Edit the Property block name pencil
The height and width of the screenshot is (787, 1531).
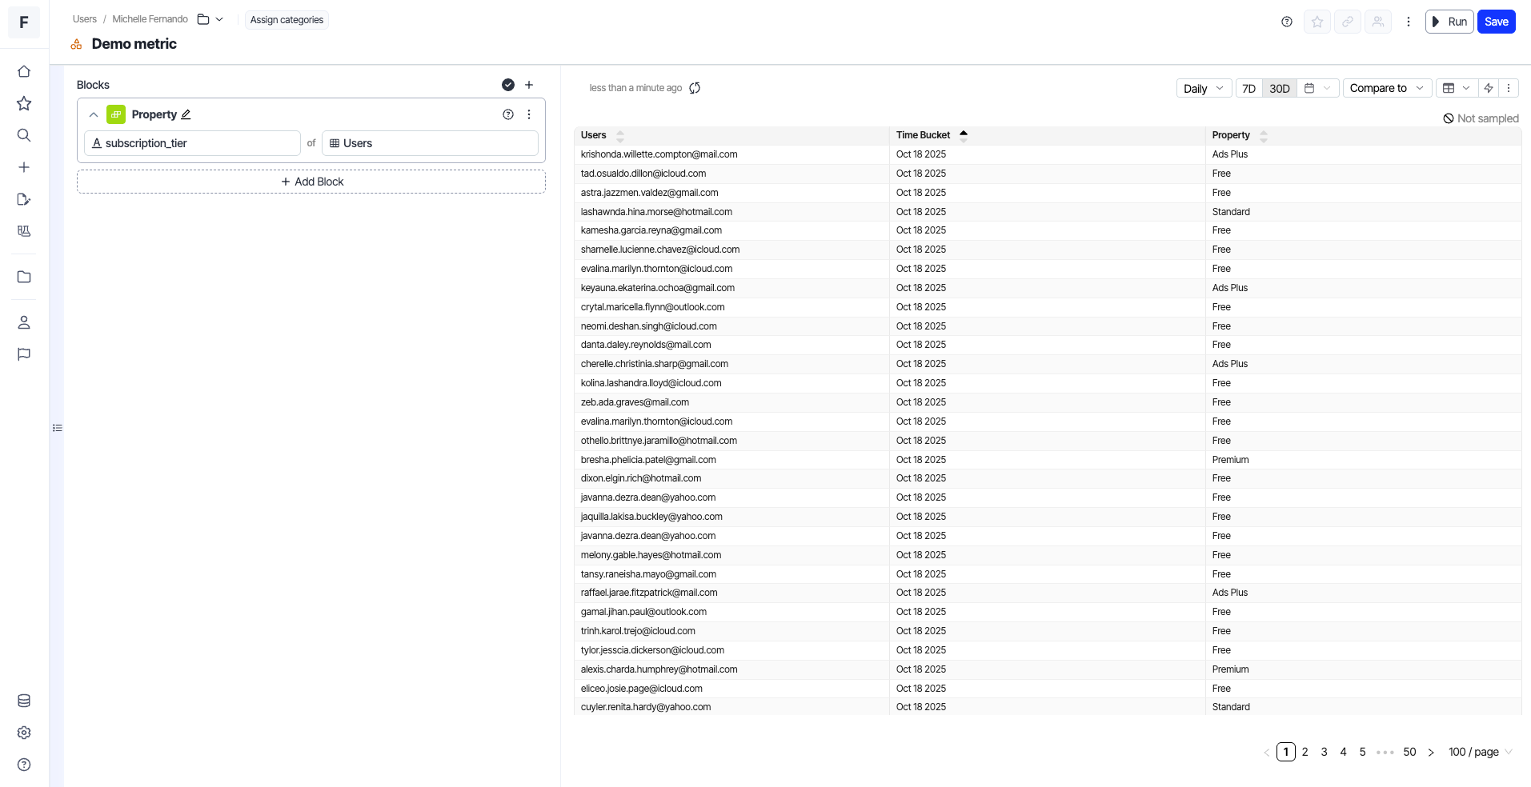tap(186, 114)
